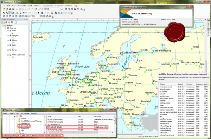Go back to previous extent arrow

pyautogui.click(x=24, y=13)
